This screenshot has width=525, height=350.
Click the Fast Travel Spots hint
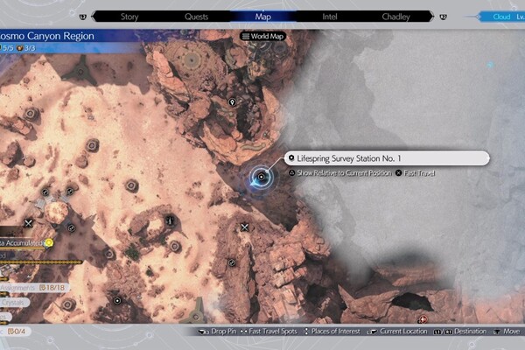[269, 332]
